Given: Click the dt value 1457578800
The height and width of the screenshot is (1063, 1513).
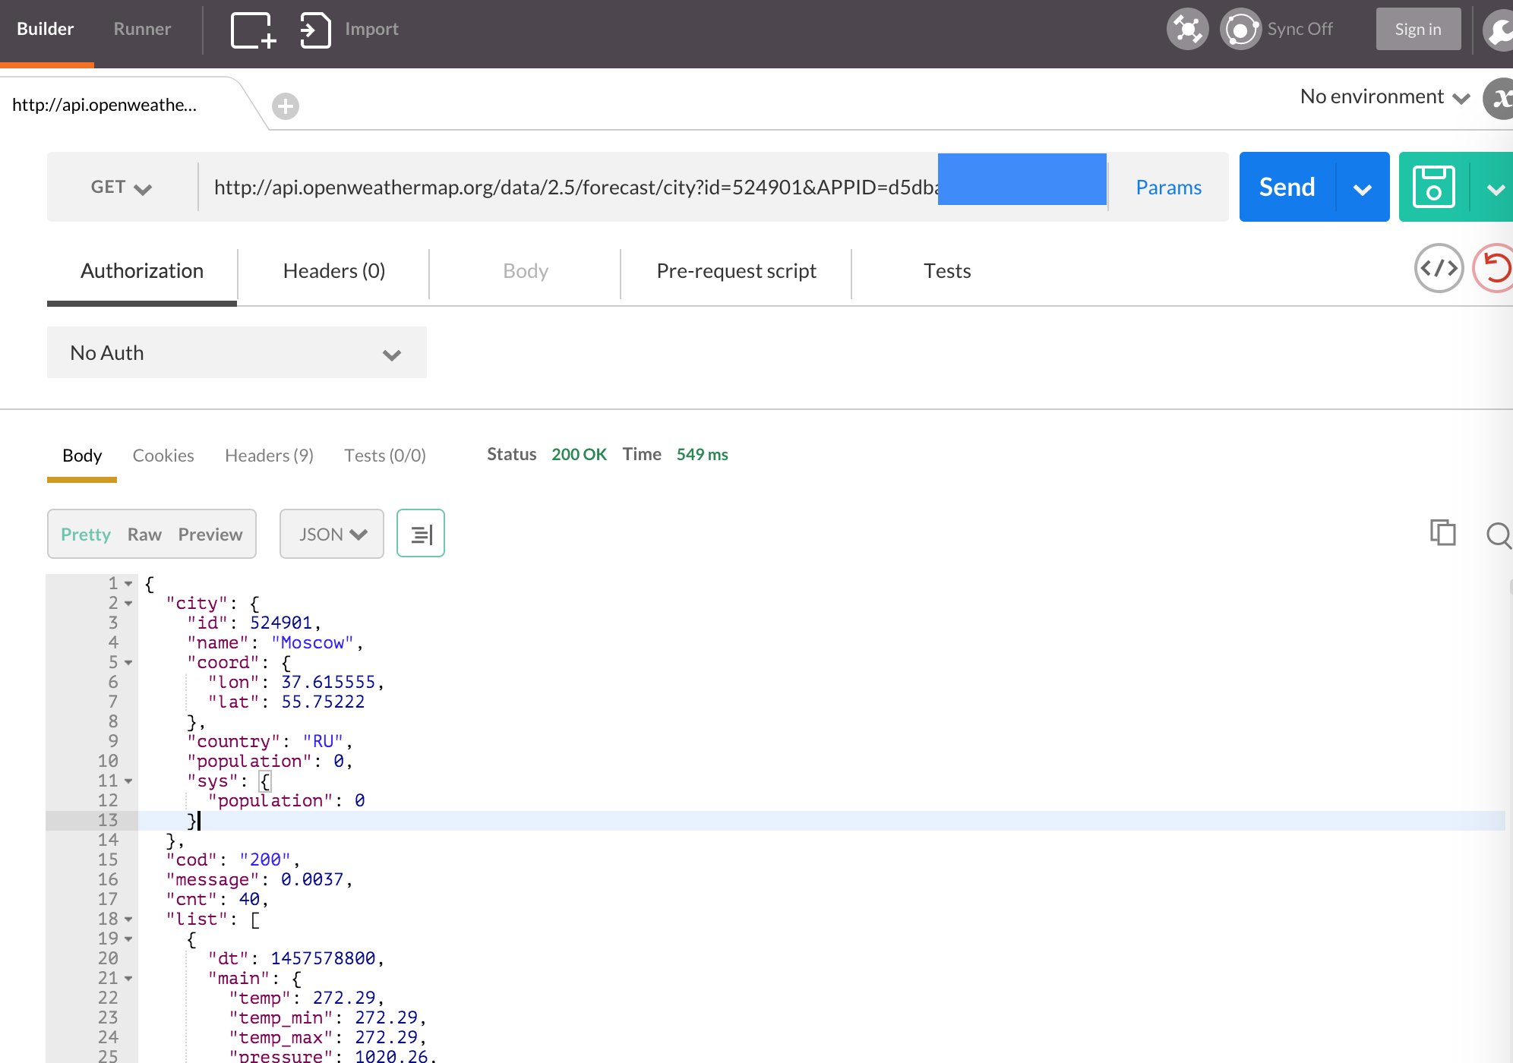Looking at the screenshot, I should [x=323, y=959].
